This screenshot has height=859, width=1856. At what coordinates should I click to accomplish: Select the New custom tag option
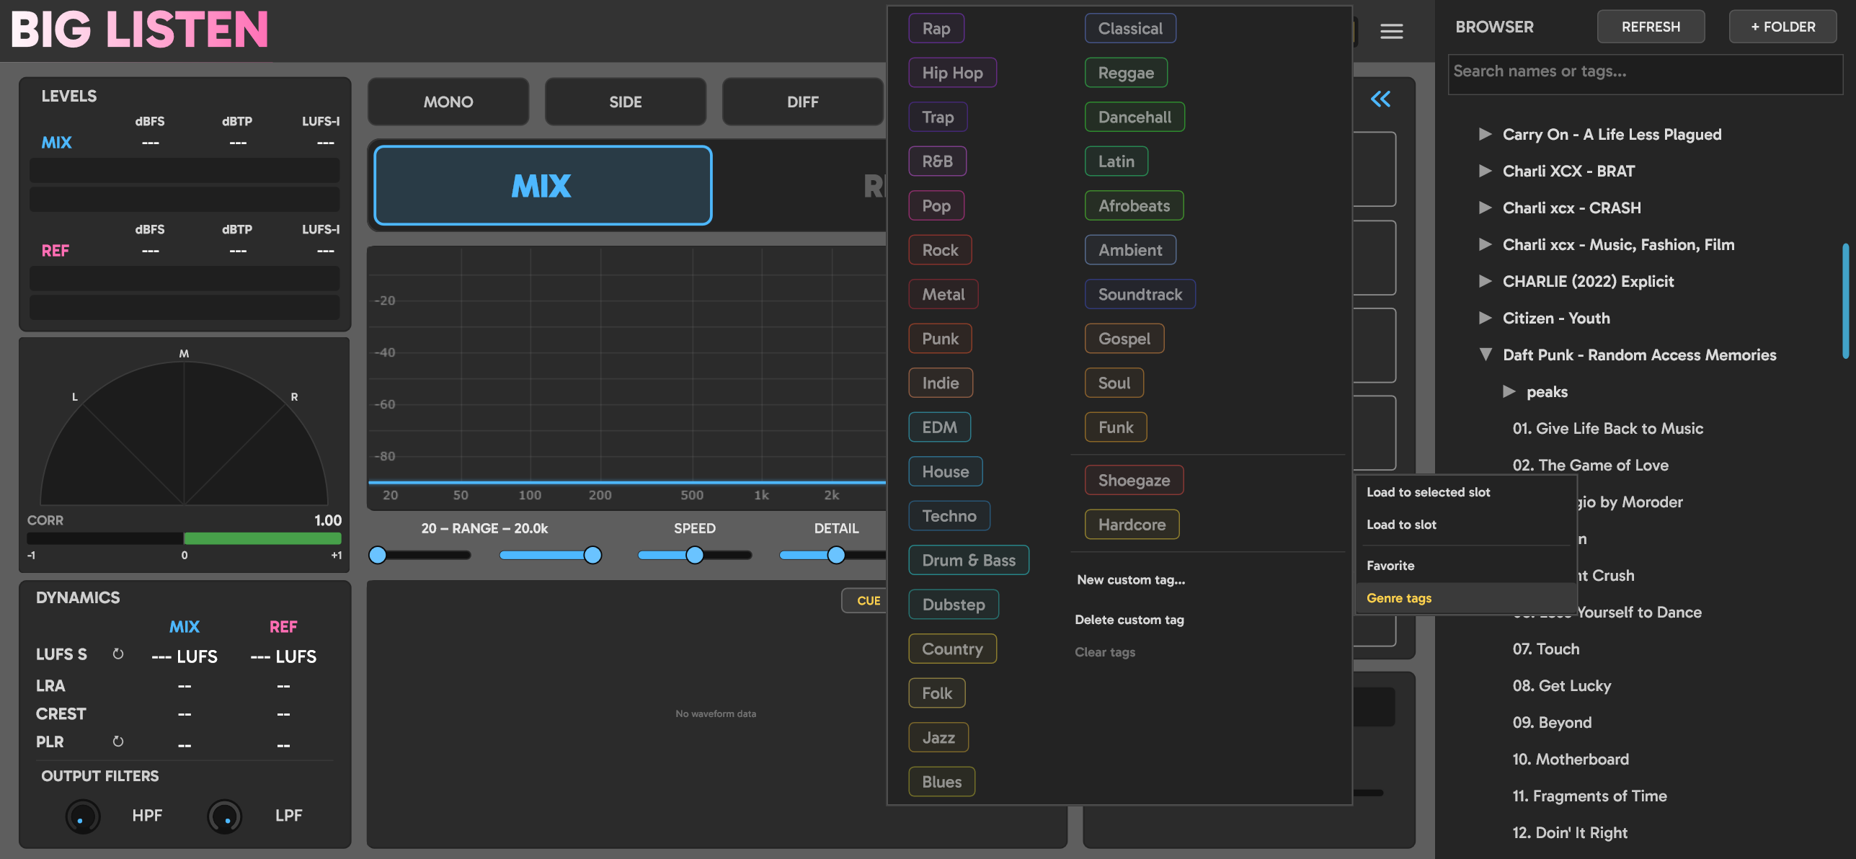1131,579
